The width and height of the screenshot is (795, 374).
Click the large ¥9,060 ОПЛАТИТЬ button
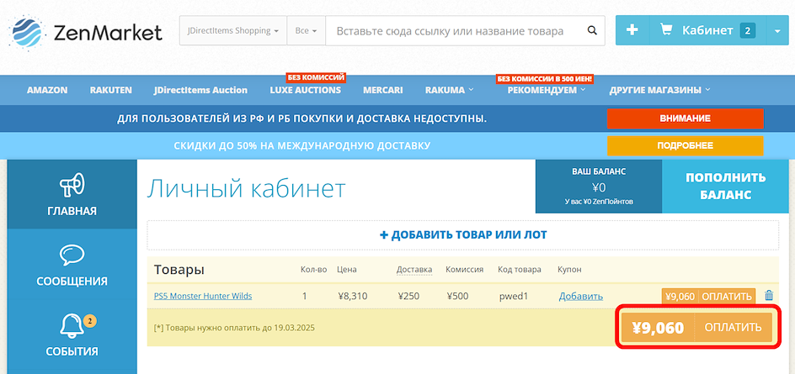(x=697, y=328)
